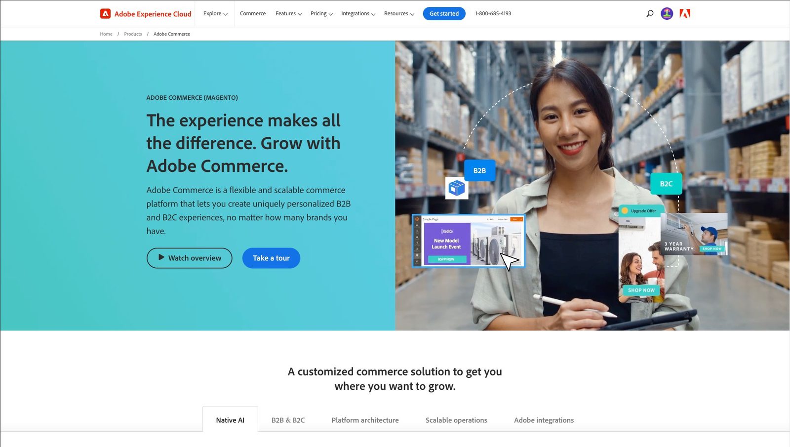Switch to the B2B & B2C tab

(x=288, y=420)
